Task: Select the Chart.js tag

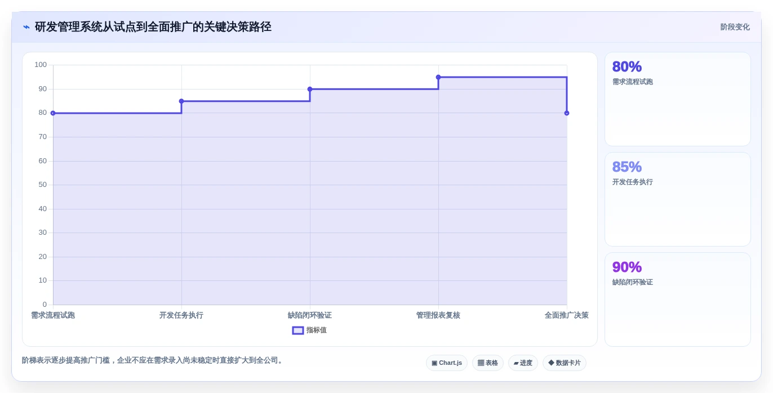Action: [447, 363]
